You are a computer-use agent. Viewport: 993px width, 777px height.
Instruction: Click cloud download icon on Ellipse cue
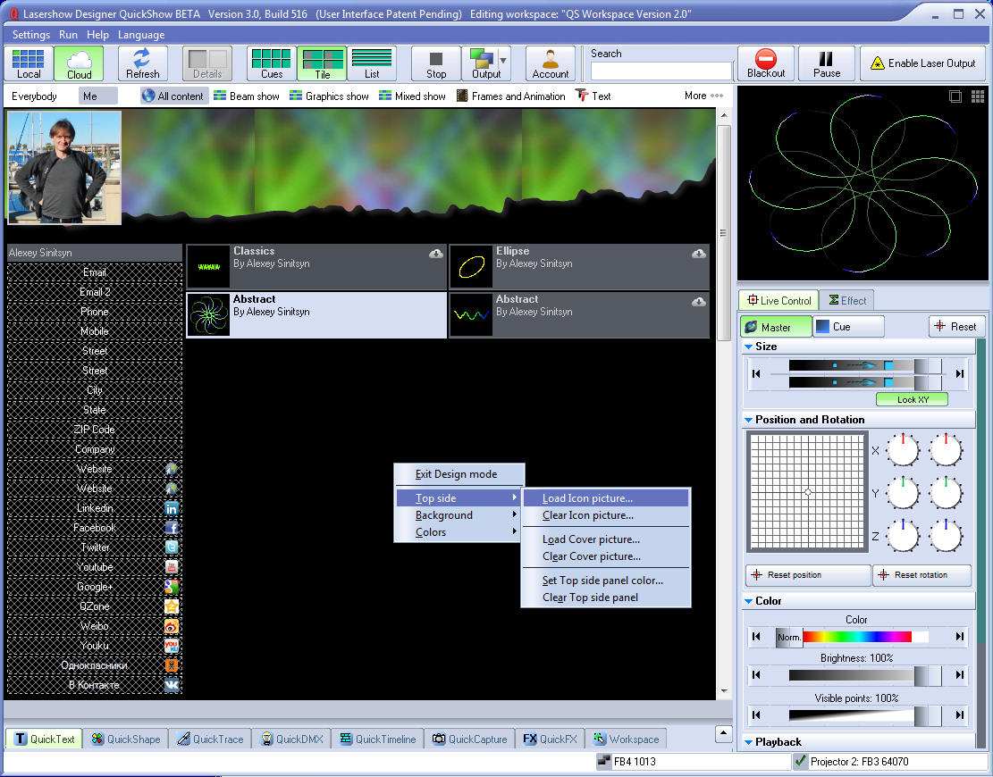[x=699, y=255]
